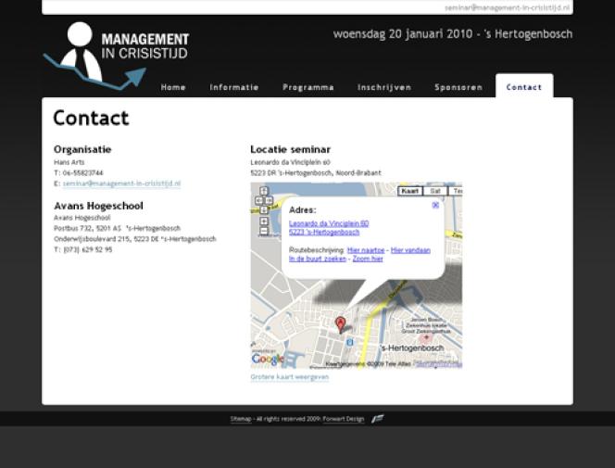
Task: Pan the map down with arrow control
Action: pos(264,209)
